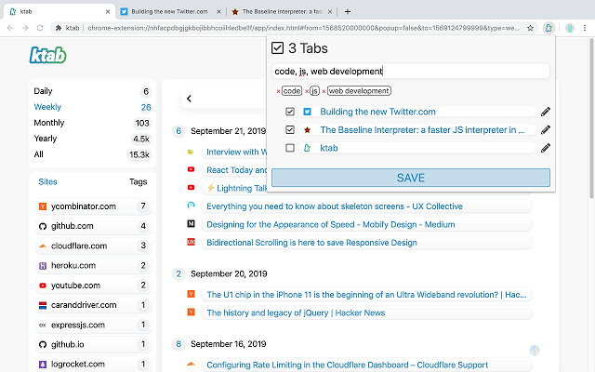The image size is (595, 372).
Task: Open 'The history and legacy of jQuery' link
Action: [x=296, y=312]
